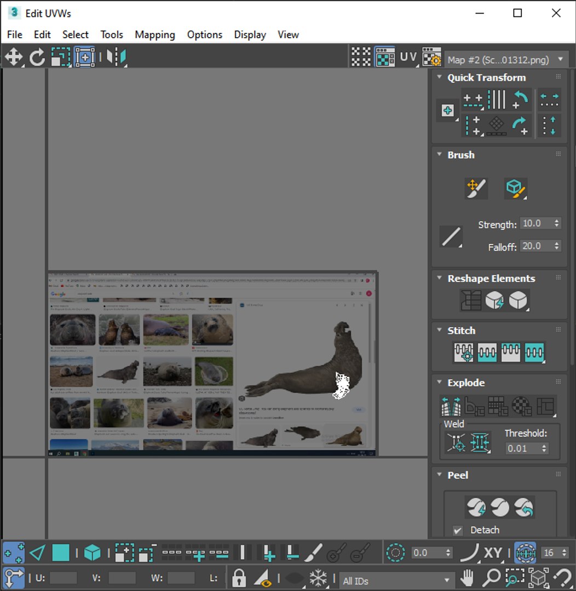The width and height of the screenshot is (576, 591).
Task: Click Align Horizontally to pivot icon
Action: (473, 100)
